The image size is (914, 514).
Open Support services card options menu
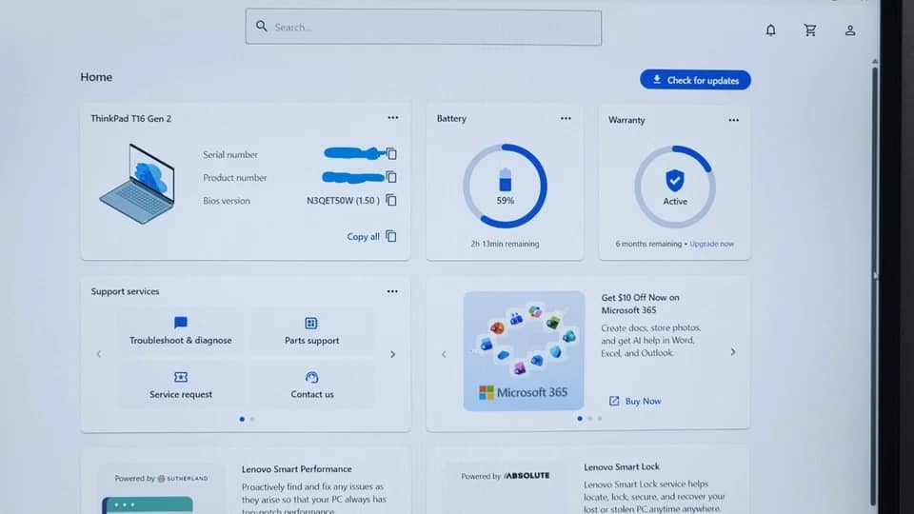tap(392, 291)
